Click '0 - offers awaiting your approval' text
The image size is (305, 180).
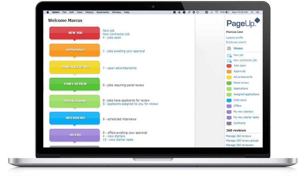pos(125,133)
